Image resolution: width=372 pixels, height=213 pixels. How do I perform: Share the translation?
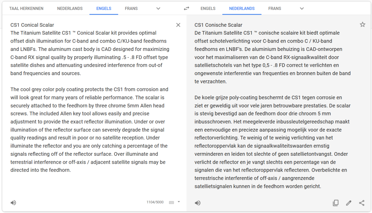point(362,203)
